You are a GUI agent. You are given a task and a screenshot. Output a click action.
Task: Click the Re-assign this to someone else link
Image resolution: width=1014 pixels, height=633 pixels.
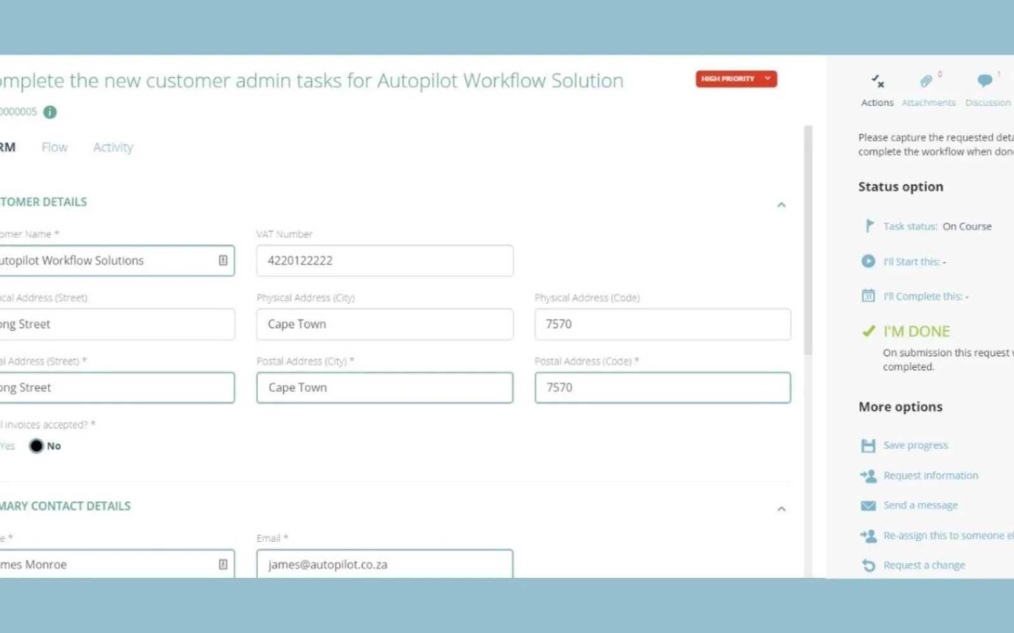coord(949,536)
